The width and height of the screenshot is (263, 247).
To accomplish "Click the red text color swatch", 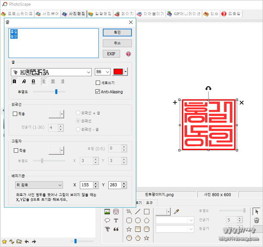I will [x=118, y=72].
